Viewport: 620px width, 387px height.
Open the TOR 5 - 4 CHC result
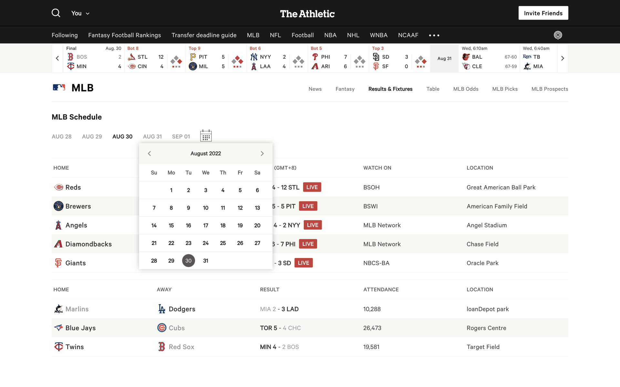(x=280, y=328)
